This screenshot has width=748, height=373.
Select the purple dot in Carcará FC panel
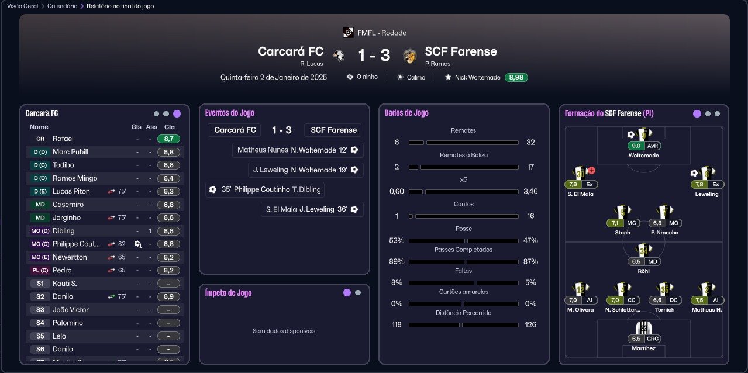(177, 114)
